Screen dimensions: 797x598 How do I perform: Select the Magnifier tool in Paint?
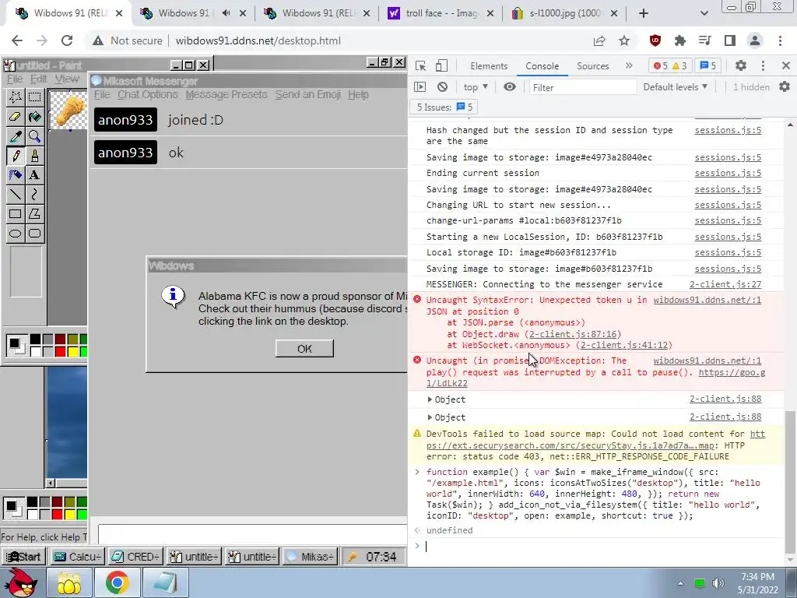coord(34,135)
